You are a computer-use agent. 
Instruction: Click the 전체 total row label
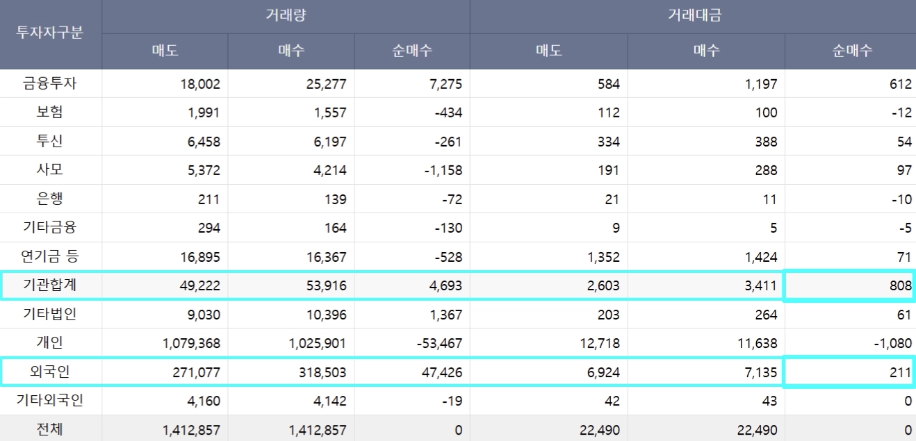click(50, 429)
